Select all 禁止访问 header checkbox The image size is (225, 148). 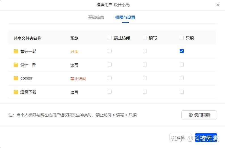(x=110, y=38)
